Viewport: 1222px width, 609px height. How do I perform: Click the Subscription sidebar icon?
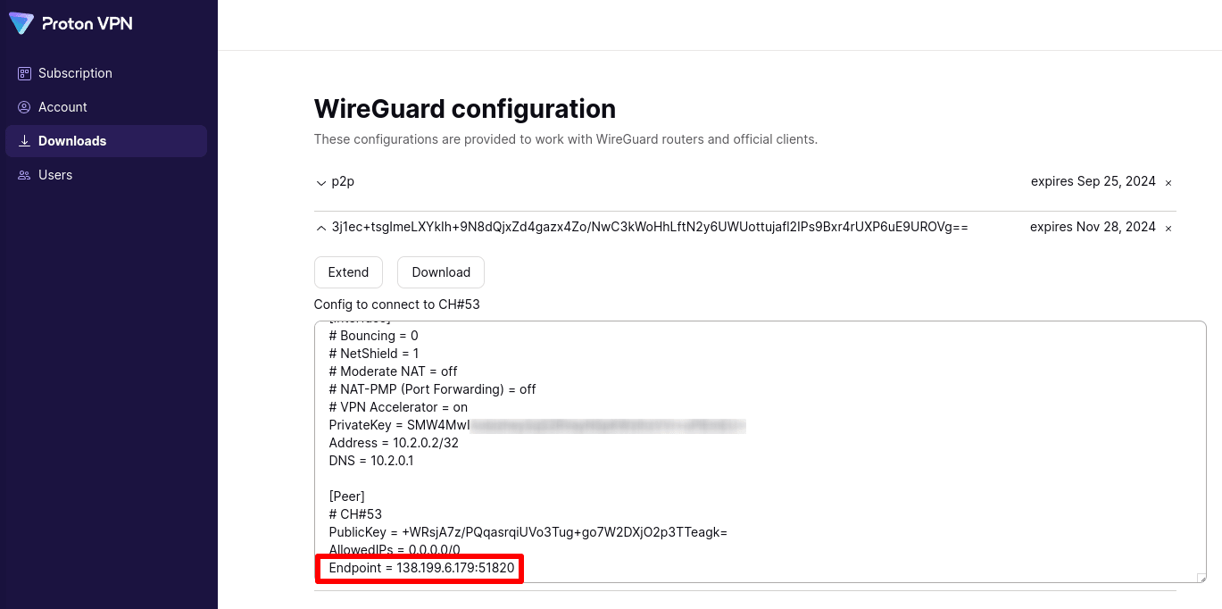[x=24, y=73]
